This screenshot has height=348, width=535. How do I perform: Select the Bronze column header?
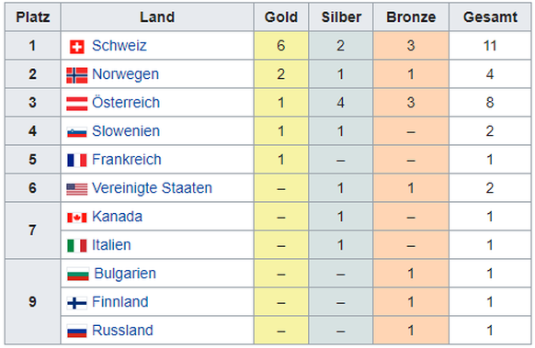pos(411,17)
